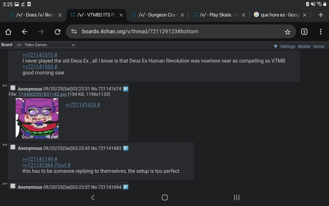
Task: Tap the blue triangle next to Settings
Action: [276, 46]
